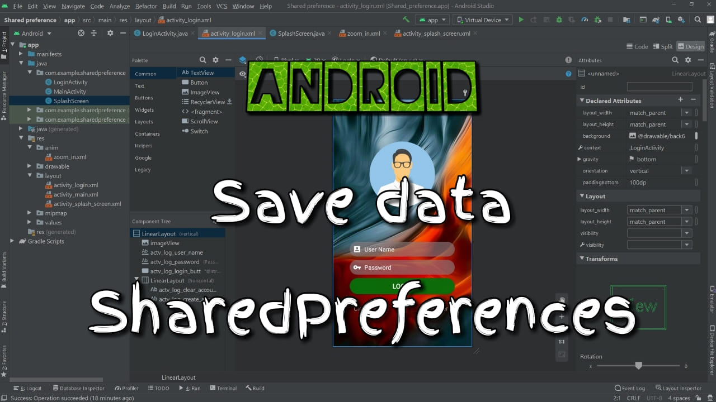This screenshot has height=402, width=716.
Task: Select the Buttons category in the Palette
Action: click(144, 98)
